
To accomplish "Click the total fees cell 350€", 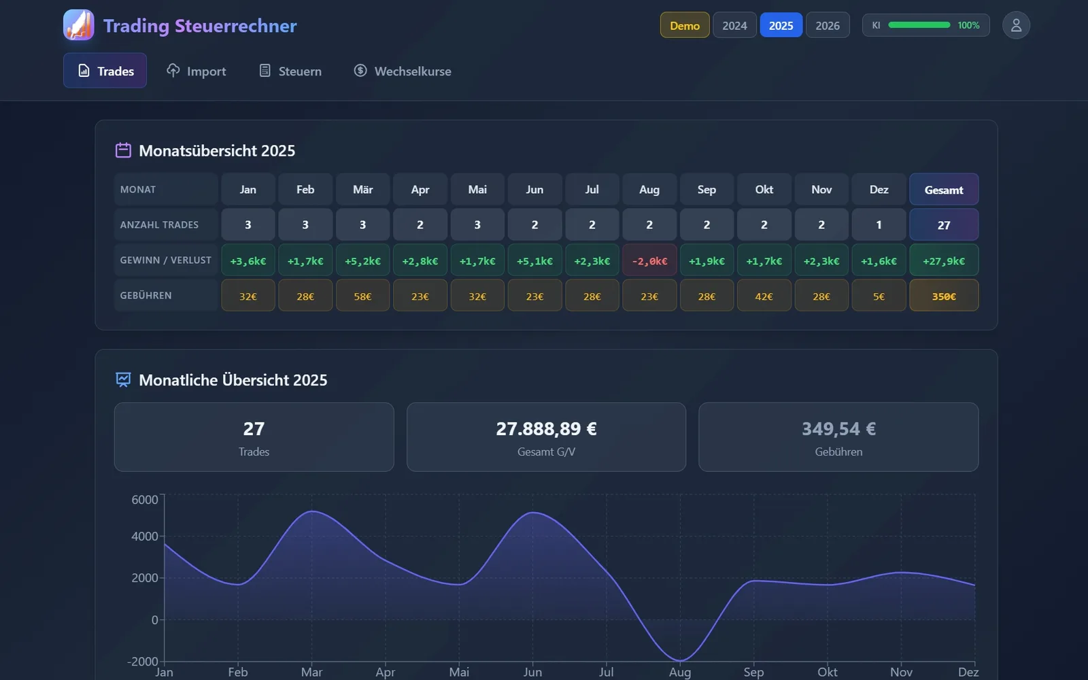I will (x=944, y=296).
